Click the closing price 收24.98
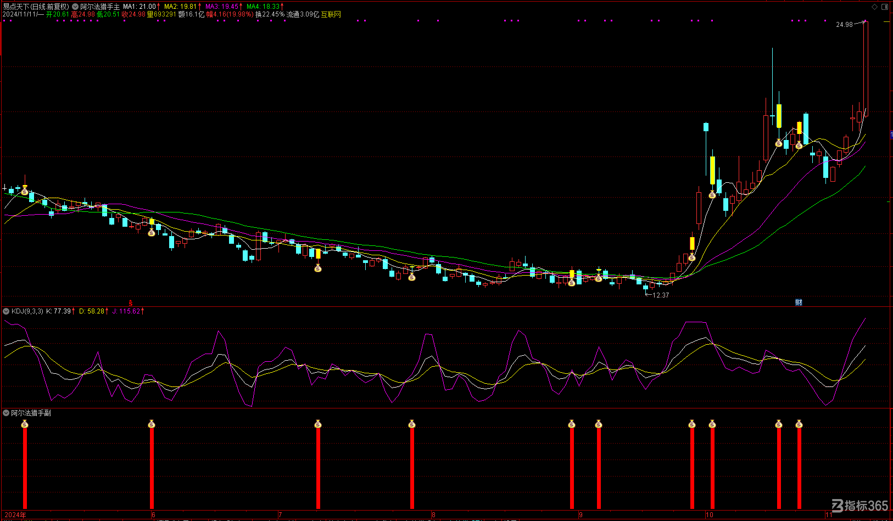This screenshot has width=893, height=521. (133, 14)
